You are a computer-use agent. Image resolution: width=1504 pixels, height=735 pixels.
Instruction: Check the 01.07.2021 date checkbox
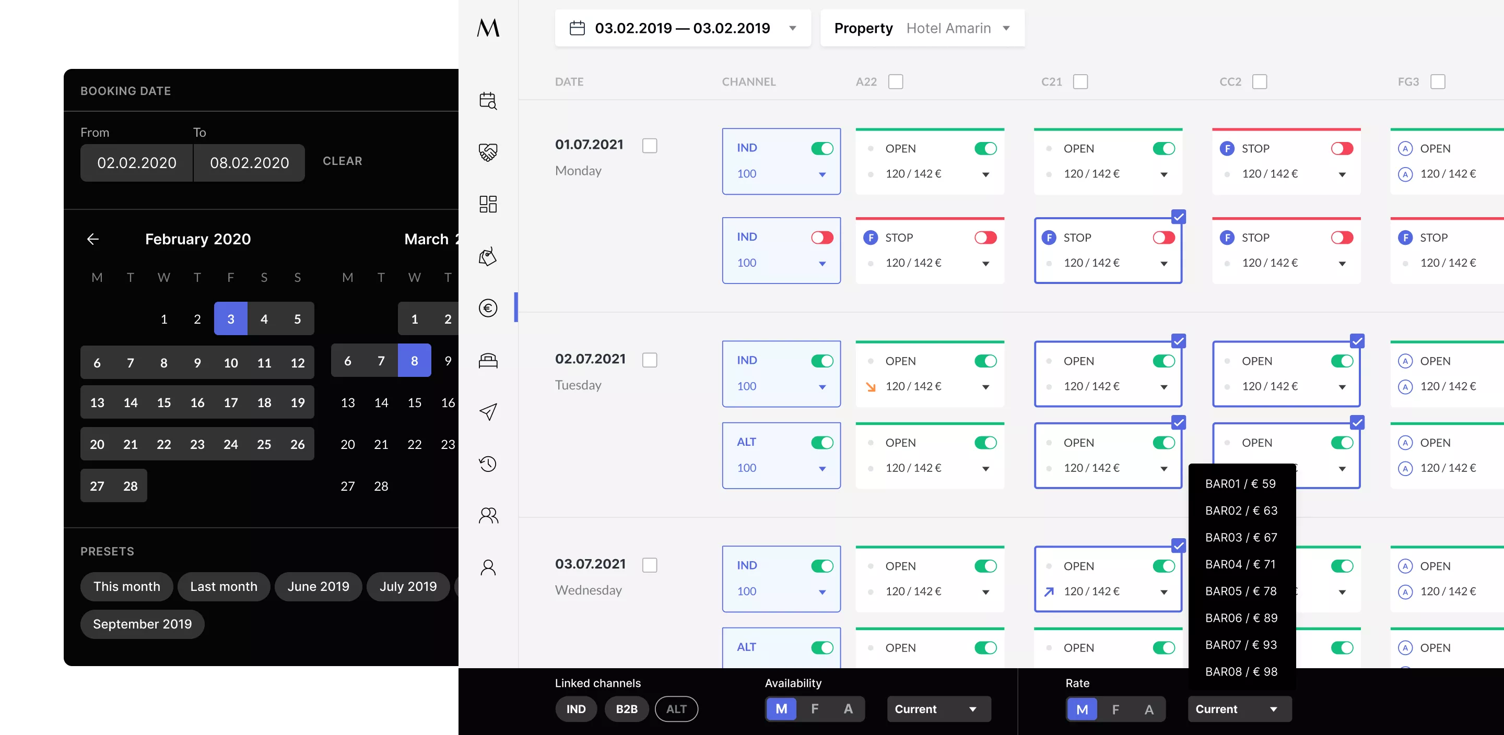[x=649, y=145]
